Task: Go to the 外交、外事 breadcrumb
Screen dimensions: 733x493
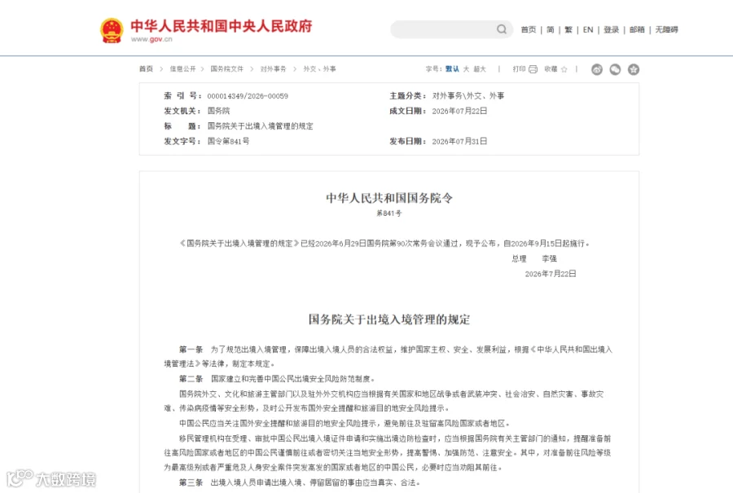Action: click(319, 68)
